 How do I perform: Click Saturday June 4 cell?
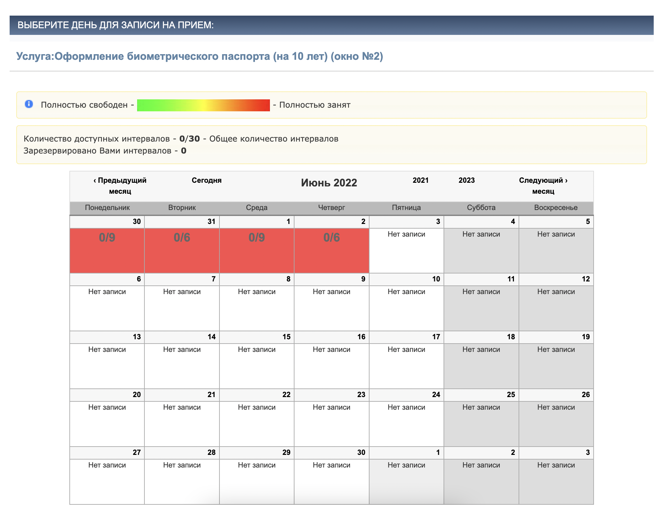[481, 251]
